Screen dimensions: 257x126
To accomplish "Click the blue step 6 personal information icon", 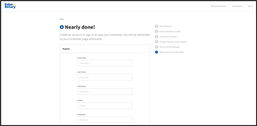I will tap(157, 52).
